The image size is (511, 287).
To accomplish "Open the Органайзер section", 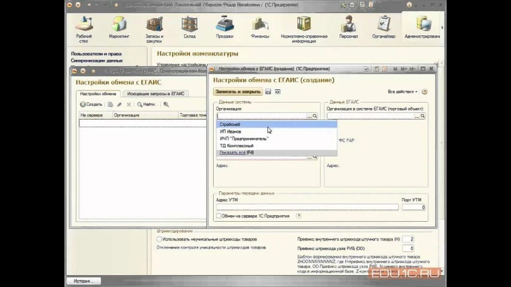I will pos(384,28).
